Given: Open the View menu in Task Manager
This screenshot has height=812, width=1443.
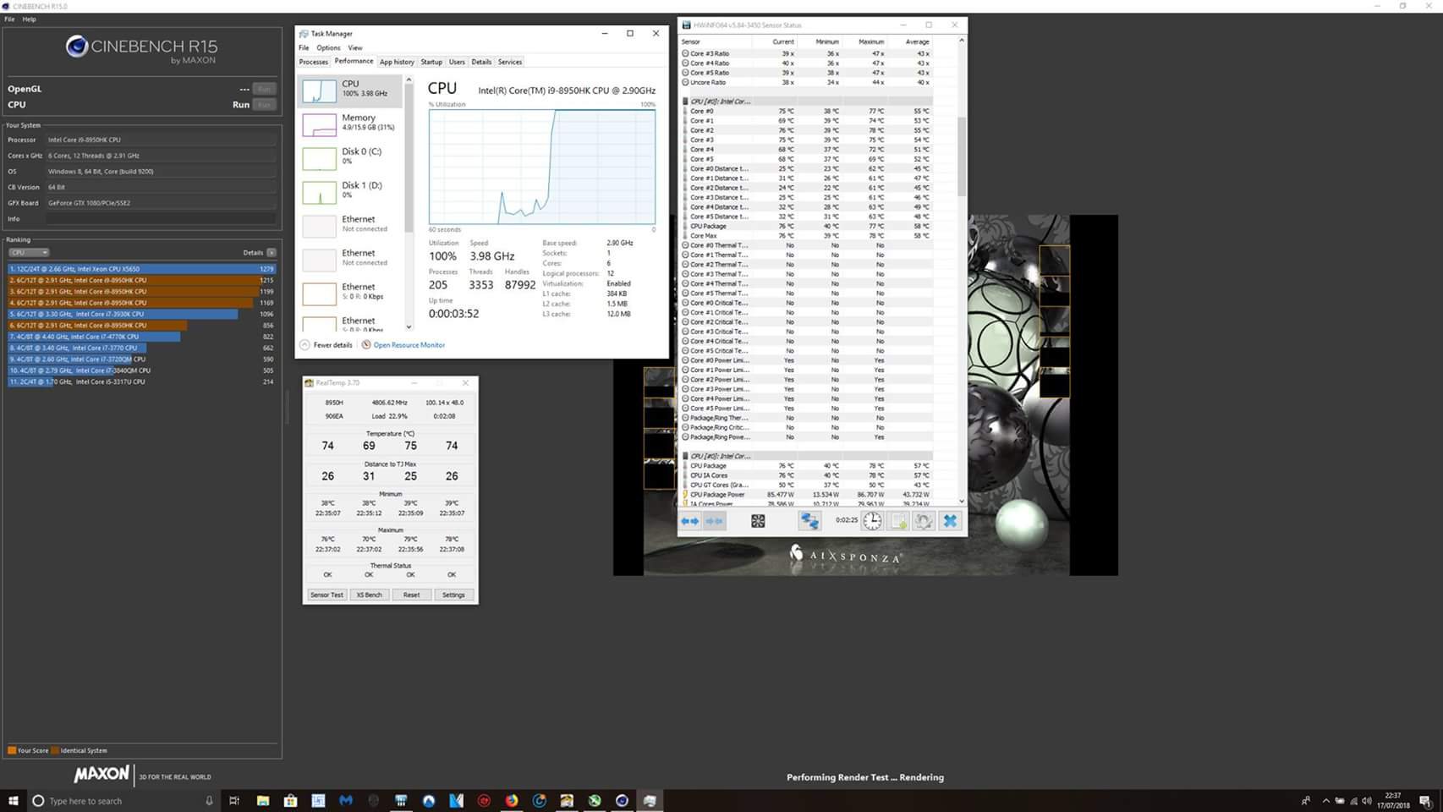Looking at the screenshot, I should click(355, 48).
